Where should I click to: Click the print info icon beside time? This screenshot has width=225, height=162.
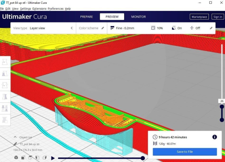click(x=214, y=137)
